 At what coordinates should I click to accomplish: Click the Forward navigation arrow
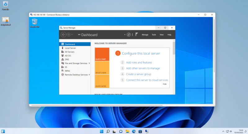tap(69, 35)
